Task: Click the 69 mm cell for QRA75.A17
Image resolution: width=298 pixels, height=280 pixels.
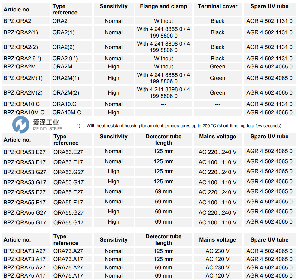Action: pyautogui.click(x=163, y=276)
